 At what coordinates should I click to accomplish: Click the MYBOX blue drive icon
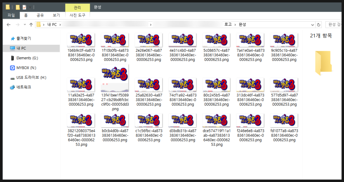(x=12, y=68)
